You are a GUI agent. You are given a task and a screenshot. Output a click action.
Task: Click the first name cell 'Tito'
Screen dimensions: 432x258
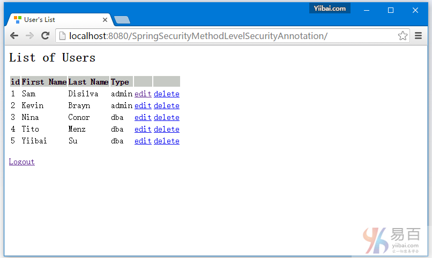(31, 130)
